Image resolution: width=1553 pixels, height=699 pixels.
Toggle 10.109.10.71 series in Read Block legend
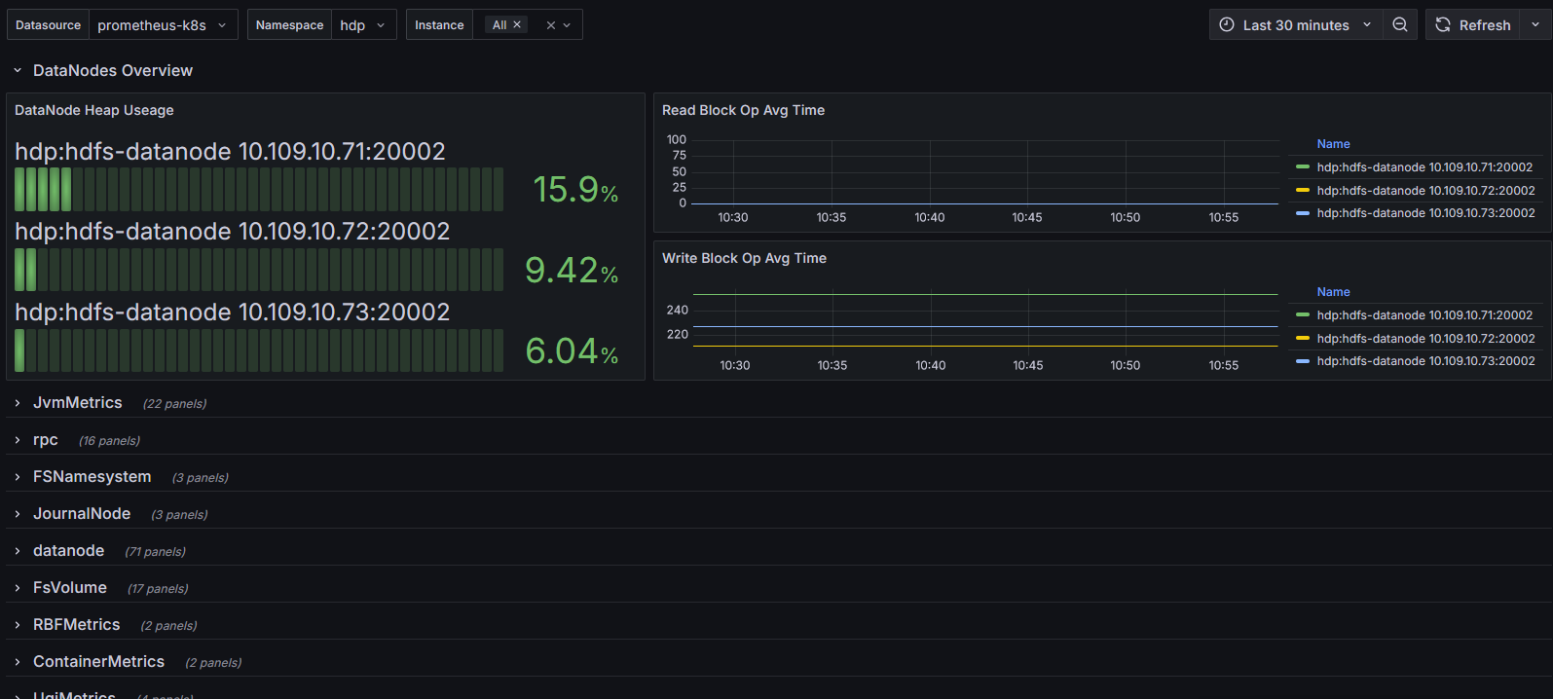tap(1424, 167)
